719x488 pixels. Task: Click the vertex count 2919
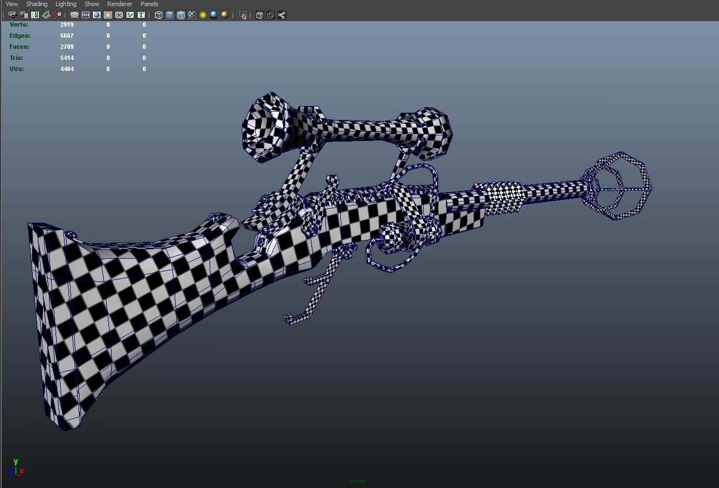coord(67,24)
